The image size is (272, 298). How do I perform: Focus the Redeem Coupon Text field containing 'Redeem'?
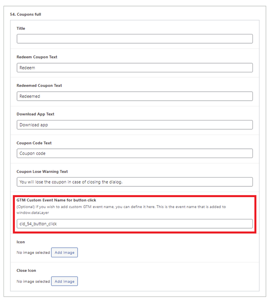[135, 68]
